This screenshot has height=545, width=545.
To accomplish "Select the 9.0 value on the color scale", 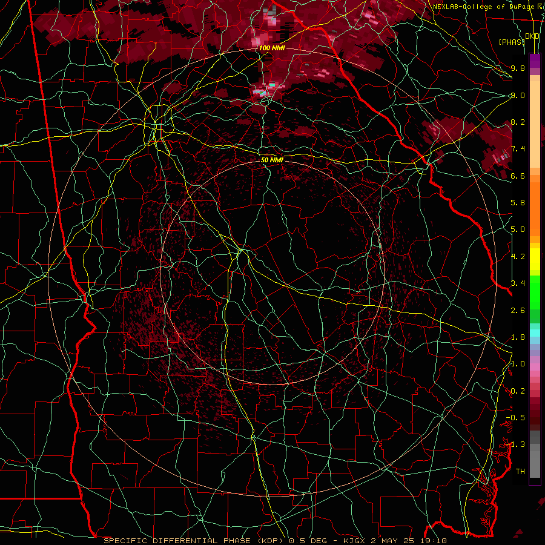I will 518,95.
